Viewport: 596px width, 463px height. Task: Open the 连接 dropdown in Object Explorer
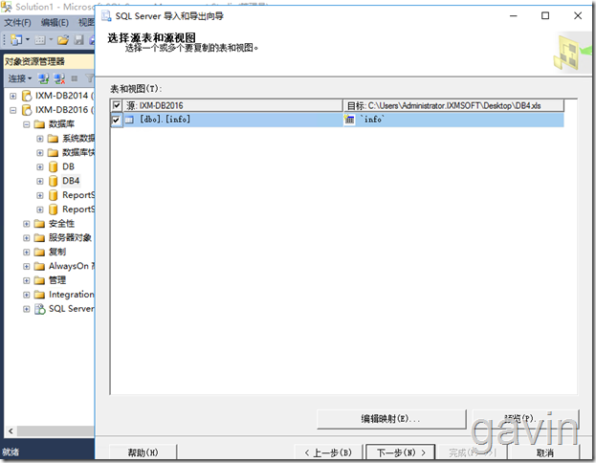coord(20,78)
